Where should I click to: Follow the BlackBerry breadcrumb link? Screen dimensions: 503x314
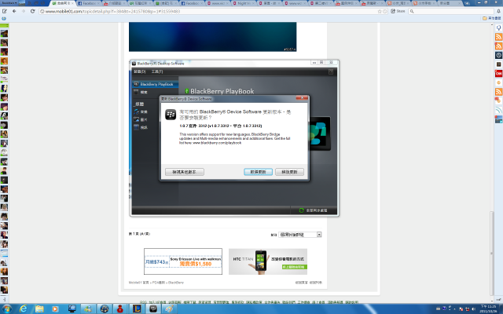click(176, 283)
